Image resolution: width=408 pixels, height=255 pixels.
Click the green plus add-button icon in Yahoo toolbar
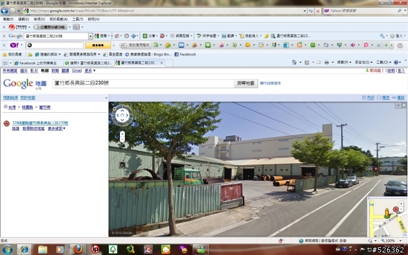386,45
